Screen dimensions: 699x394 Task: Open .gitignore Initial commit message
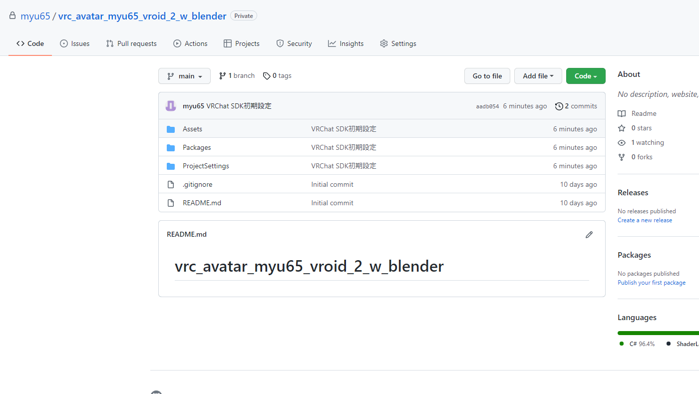332,184
